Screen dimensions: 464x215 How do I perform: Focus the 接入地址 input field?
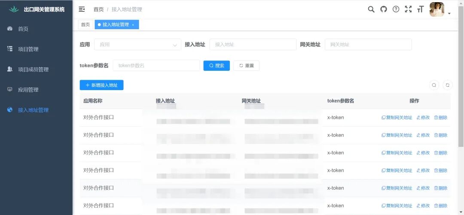coord(253,45)
